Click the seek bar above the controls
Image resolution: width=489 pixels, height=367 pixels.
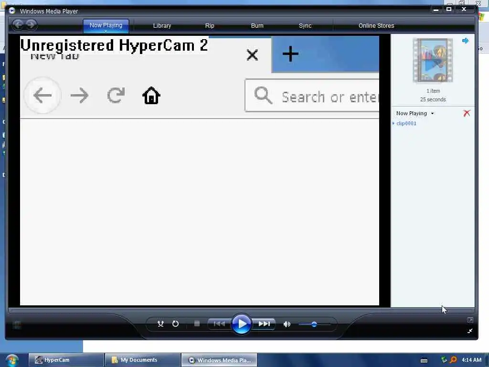(241, 310)
